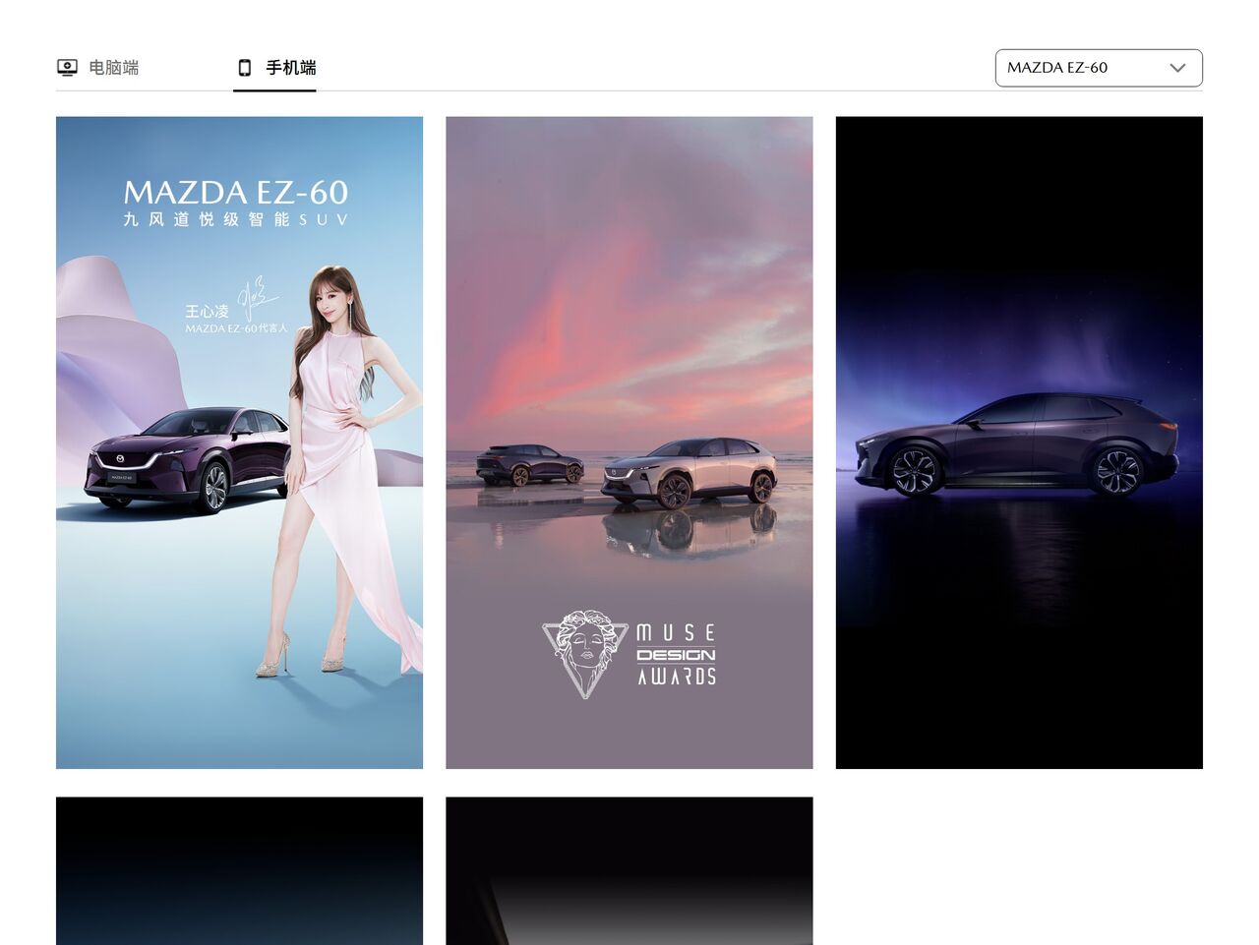This screenshot has height=945, width=1259.
Task: Click the silver car on the beach
Action: 690,472
